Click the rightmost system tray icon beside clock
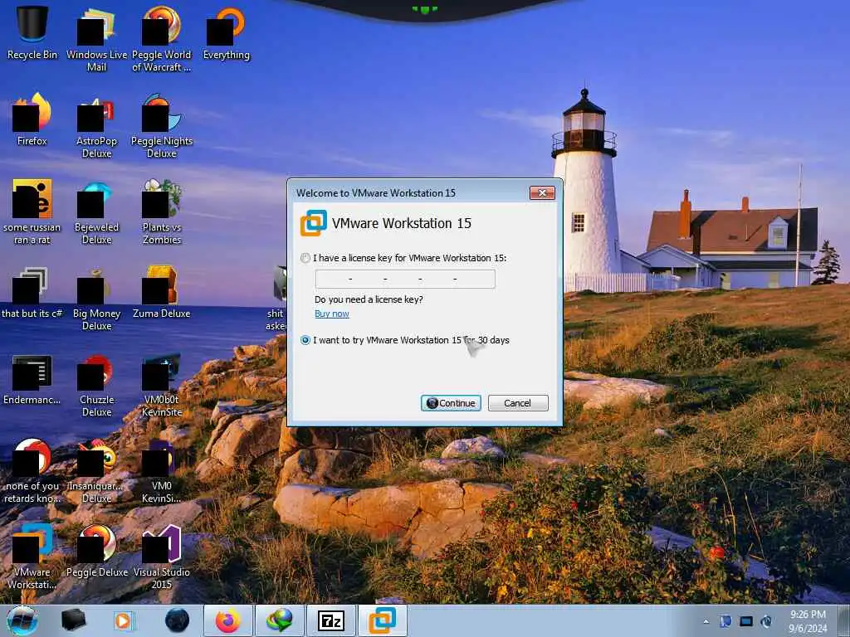This screenshot has width=850, height=637. click(766, 621)
